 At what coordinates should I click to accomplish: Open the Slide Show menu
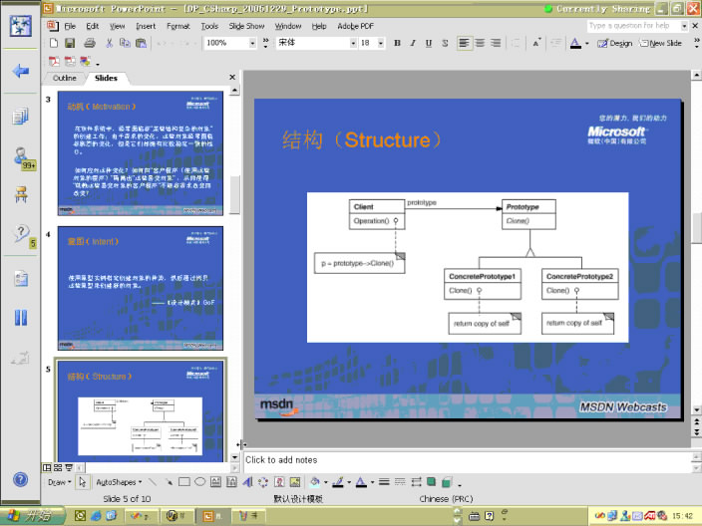tap(247, 26)
